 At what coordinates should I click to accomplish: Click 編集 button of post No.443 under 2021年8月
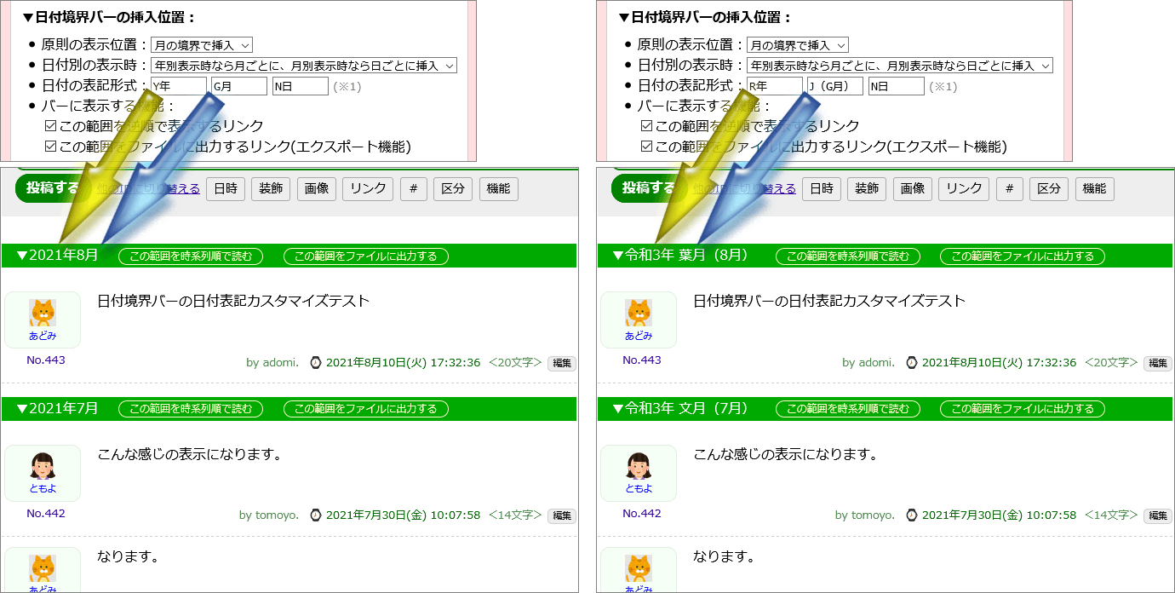click(x=562, y=363)
